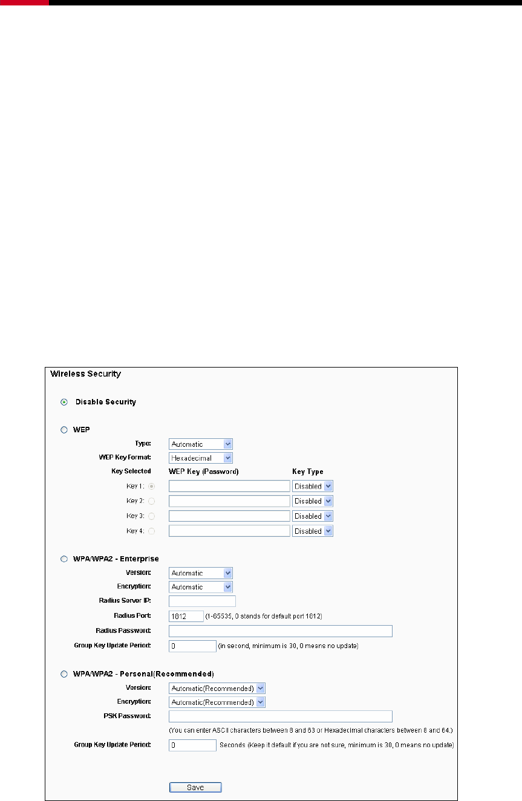Screen dimensions: 522x801
Task: Select the Disable Security radio button
Action: [64, 402]
